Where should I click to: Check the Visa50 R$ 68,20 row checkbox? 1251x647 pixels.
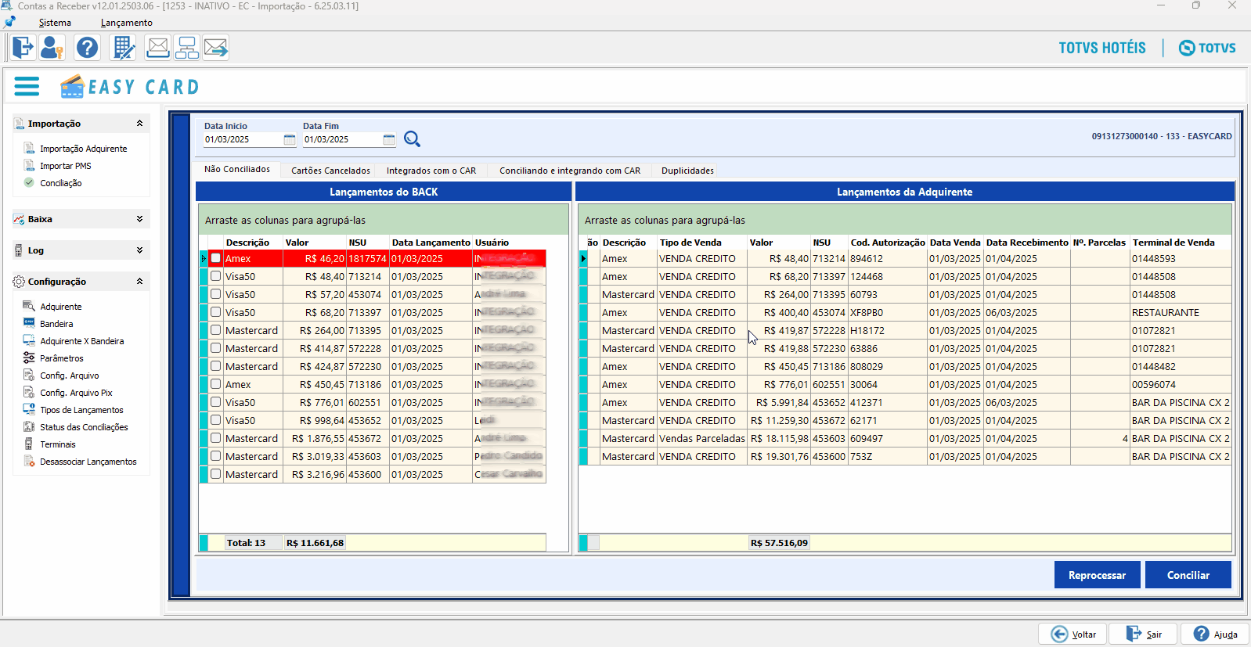(215, 312)
